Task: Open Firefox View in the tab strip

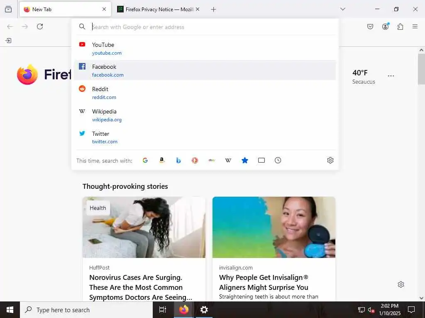Action: click(8, 9)
